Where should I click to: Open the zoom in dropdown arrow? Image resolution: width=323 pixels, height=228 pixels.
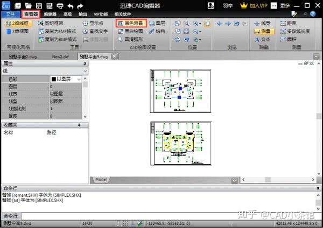tap(200, 24)
